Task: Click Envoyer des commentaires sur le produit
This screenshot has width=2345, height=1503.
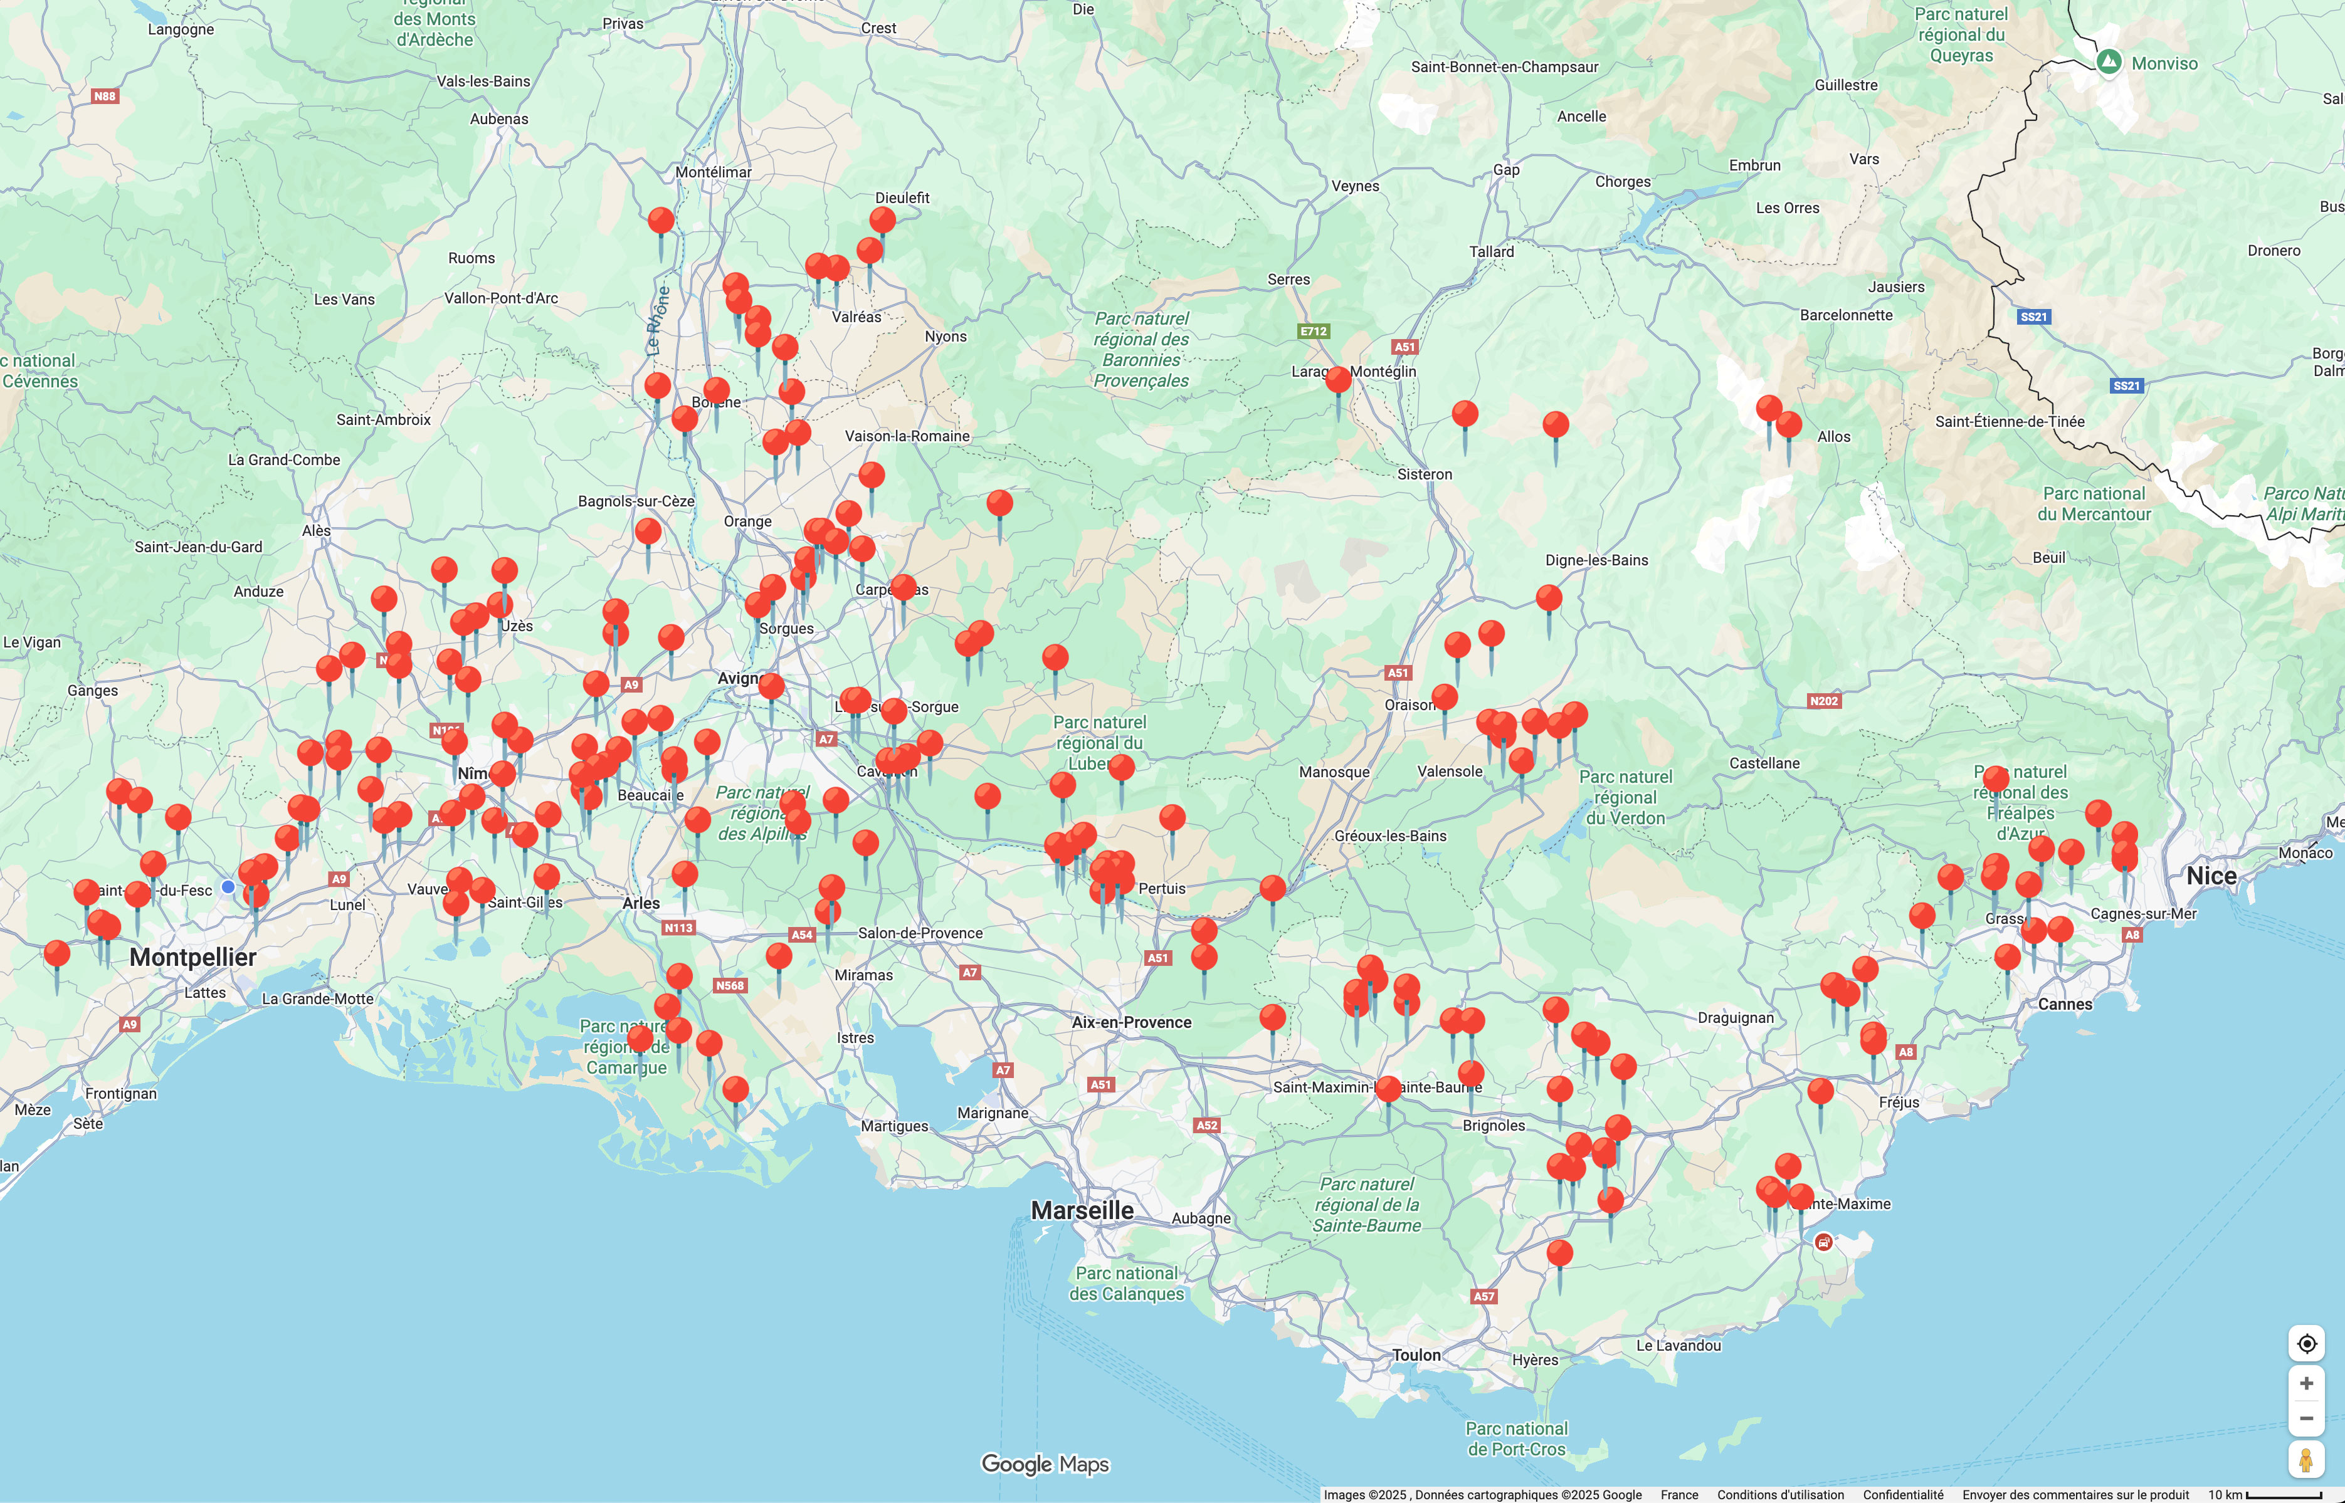Action: (2075, 1494)
